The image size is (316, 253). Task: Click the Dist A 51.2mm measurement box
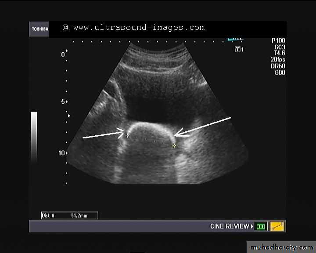[69, 215]
